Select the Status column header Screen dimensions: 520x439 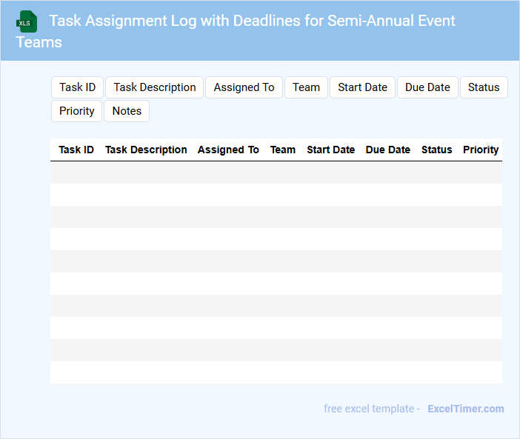436,150
